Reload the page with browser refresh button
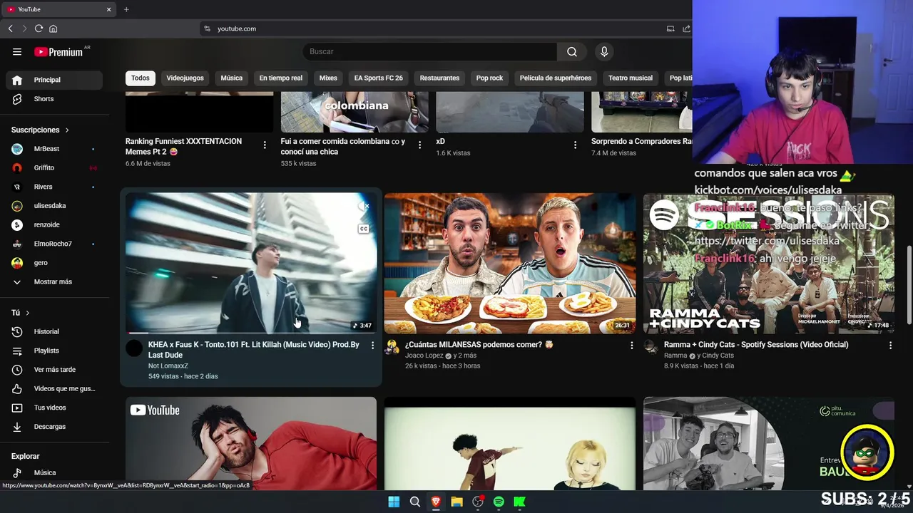This screenshot has width=913, height=513. [x=39, y=28]
